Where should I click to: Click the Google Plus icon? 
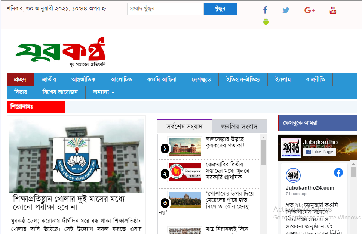[310, 10]
